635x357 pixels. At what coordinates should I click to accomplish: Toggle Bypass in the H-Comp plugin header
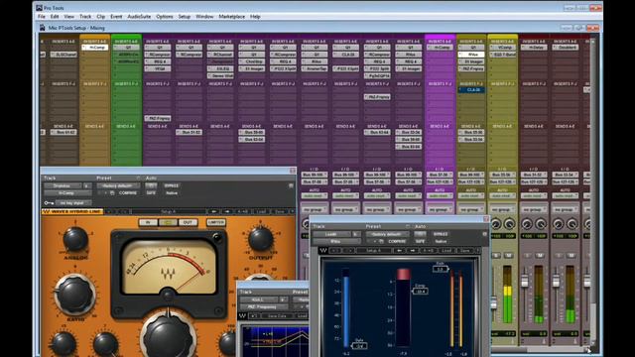(x=172, y=185)
